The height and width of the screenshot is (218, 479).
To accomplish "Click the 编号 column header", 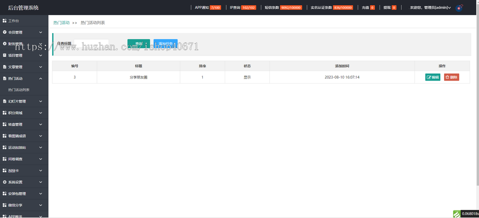I will tap(75, 66).
